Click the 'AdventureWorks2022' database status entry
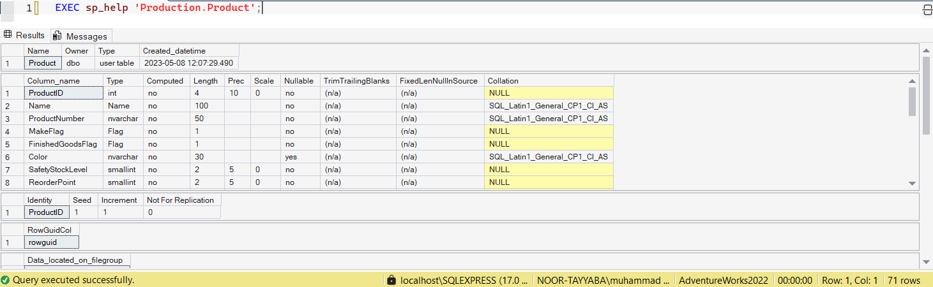This screenshot has width=933, height=287. click(x=725, y=280)
